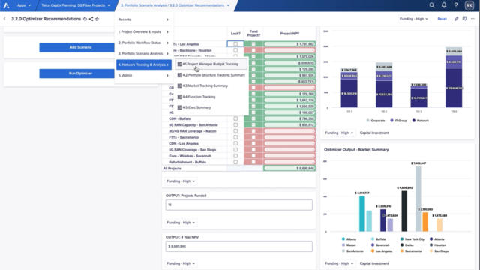Image resolution: width=480 pixels, height=270 pixels.
Task: Check Lock? for Backbone - Houston
Action: 235,50
